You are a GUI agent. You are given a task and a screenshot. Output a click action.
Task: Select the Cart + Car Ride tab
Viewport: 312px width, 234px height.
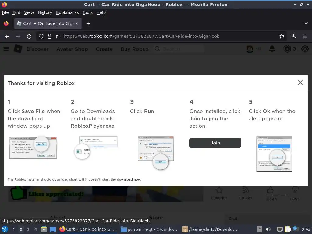(x=48, y=23)
